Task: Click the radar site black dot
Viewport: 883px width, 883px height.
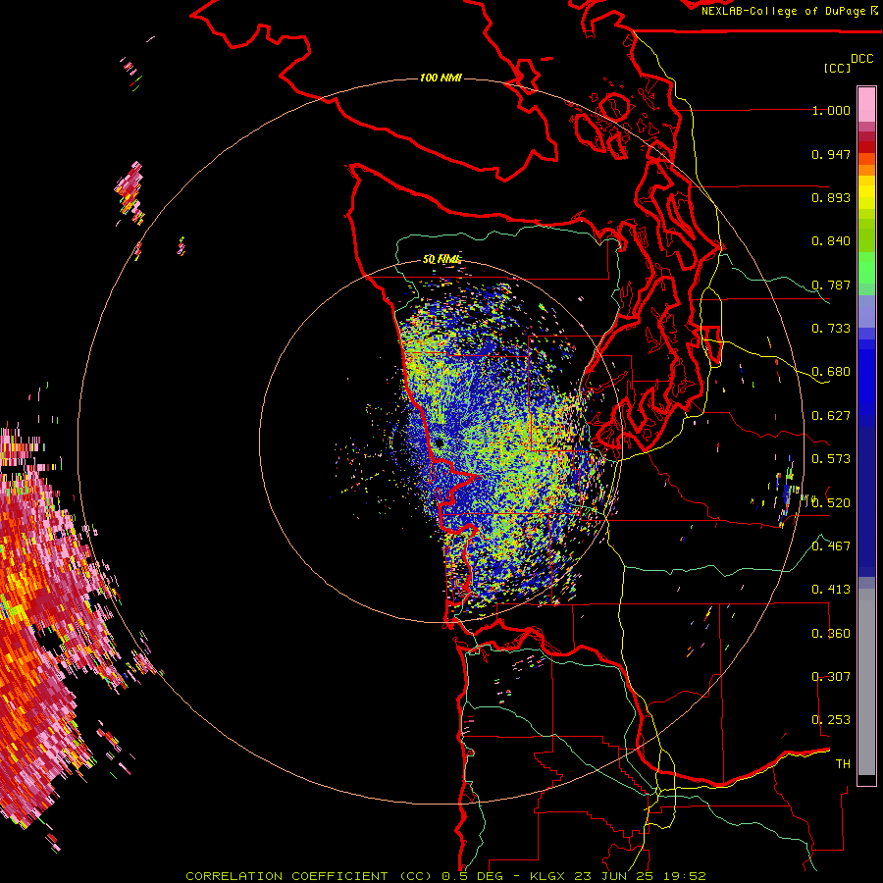Action: [x=439, y=442]
